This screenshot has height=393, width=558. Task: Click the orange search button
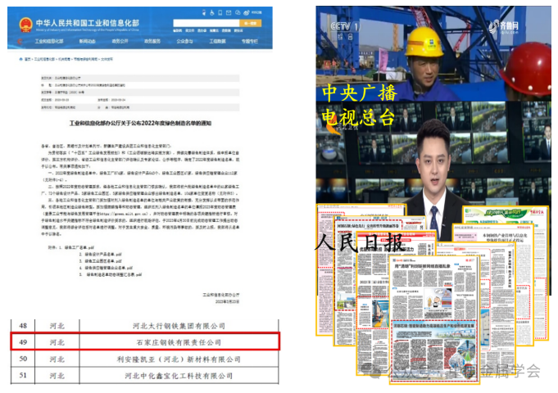[x=251, y=23]
